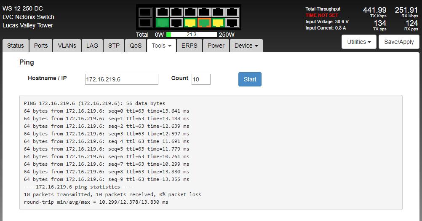Click the first yellow port icon
The height and width of the screenshot is (221, 422).
[190, 23]
